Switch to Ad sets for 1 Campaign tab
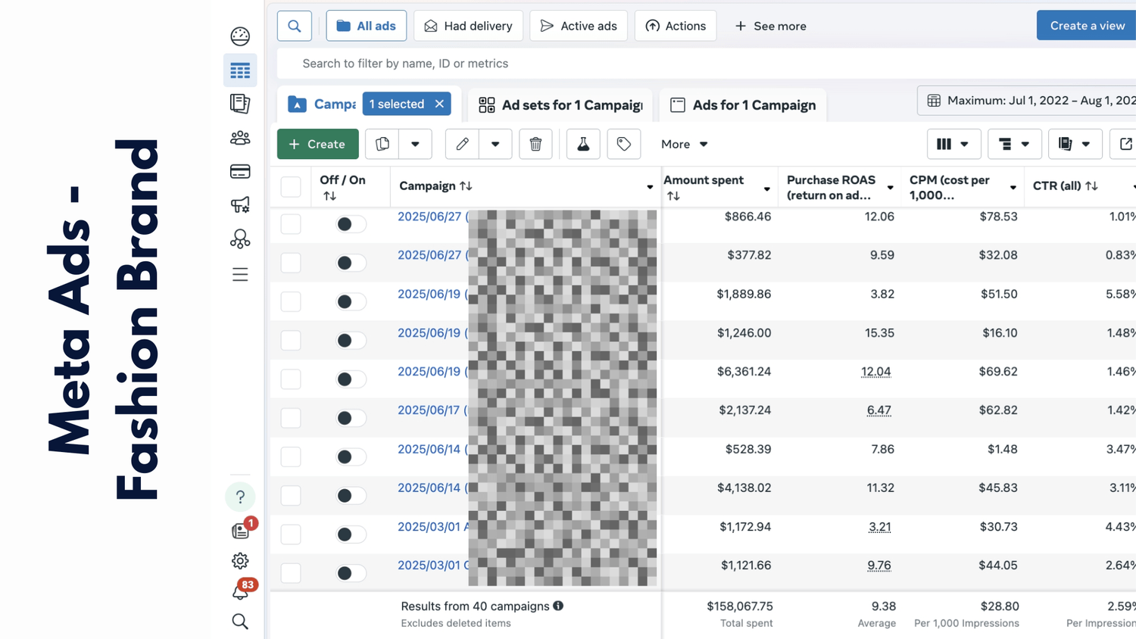This screenshot has width=1136, height=639. tap(560, 105)
